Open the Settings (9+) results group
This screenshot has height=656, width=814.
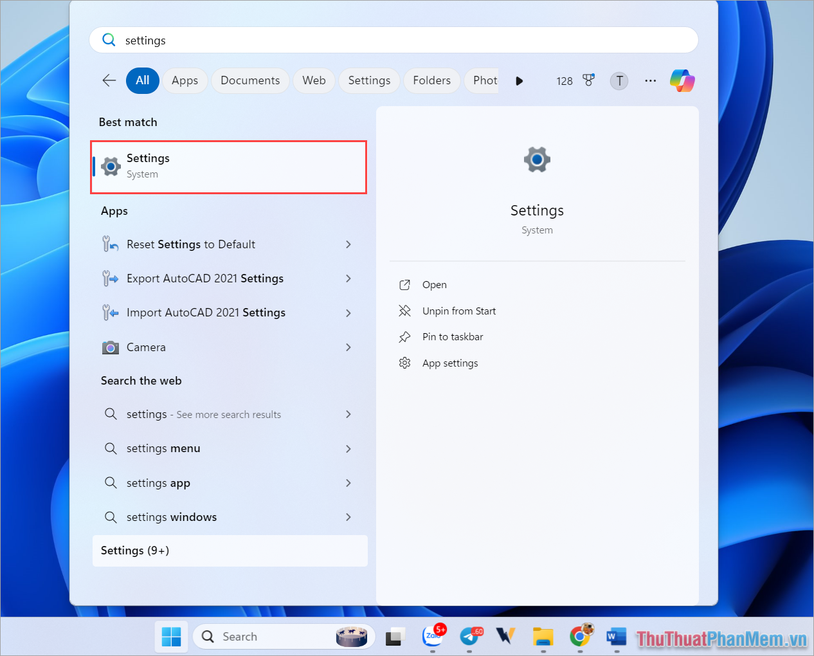click(x=230, y=551)
